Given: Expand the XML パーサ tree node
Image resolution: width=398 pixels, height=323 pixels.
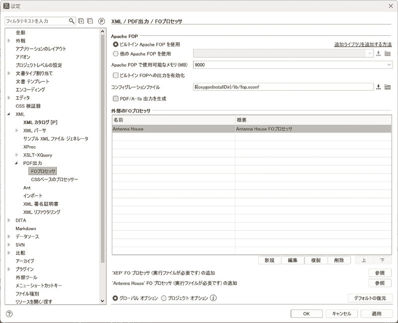Looking at the screenshot, I should pos(17,131).
